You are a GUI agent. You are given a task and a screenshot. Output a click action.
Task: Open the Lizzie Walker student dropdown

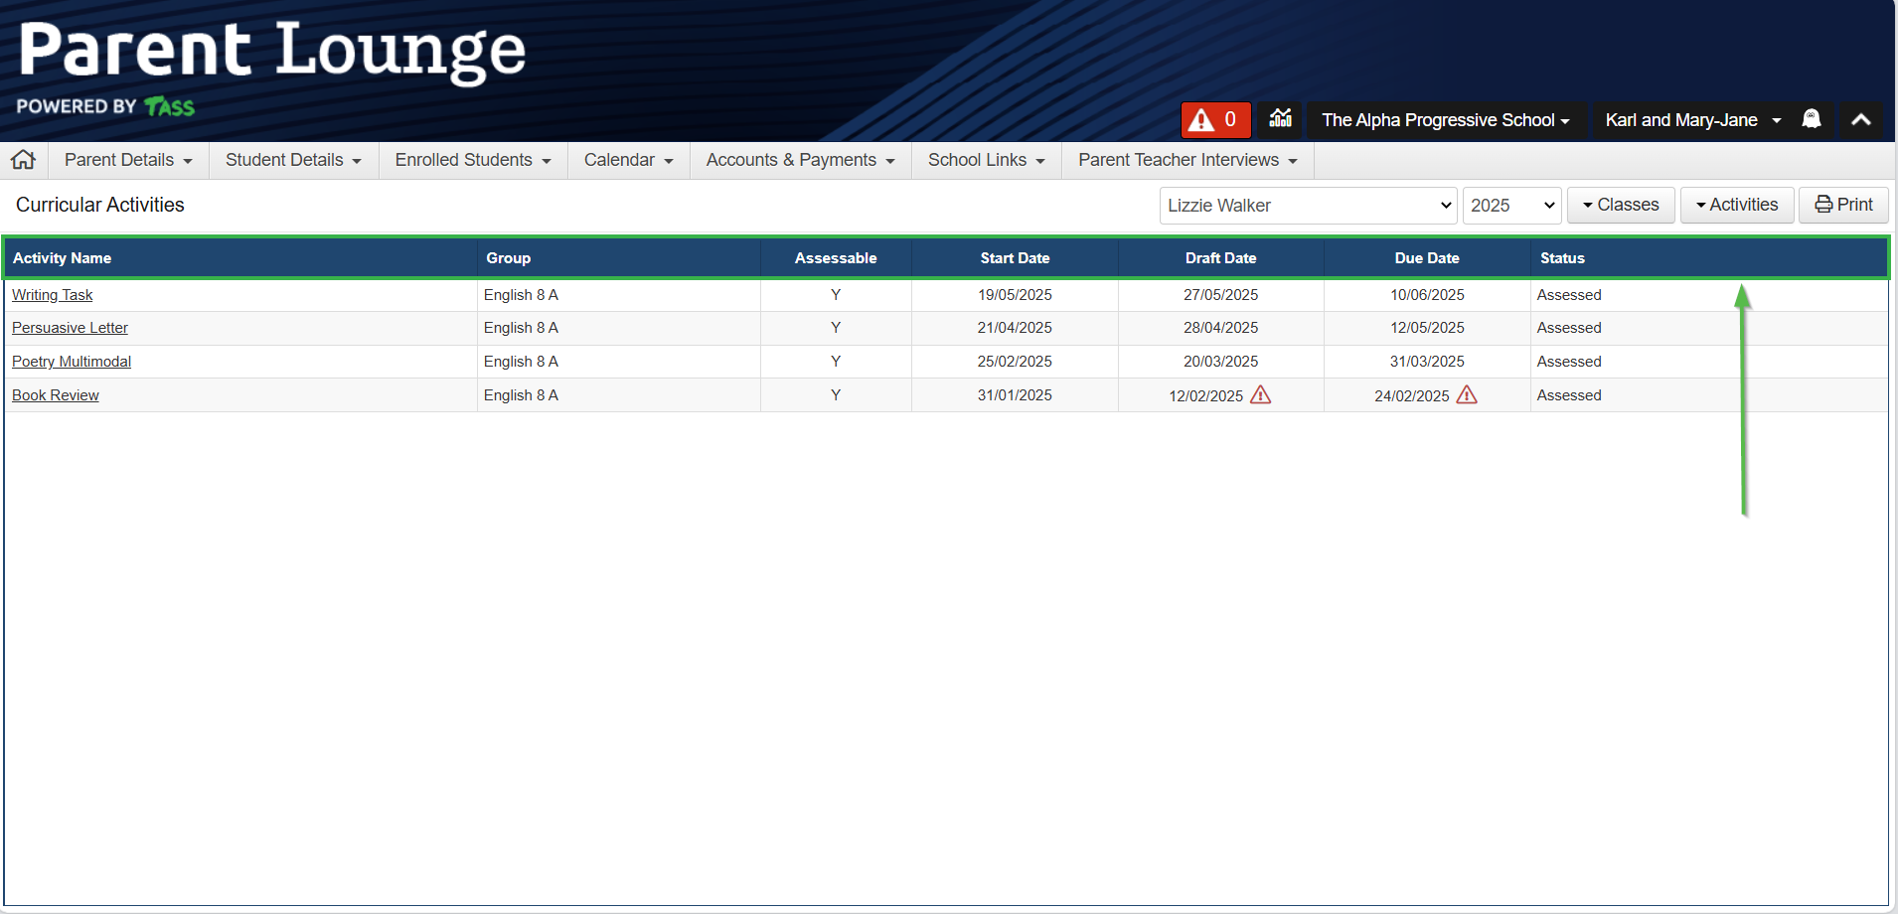click(1308, 206)
